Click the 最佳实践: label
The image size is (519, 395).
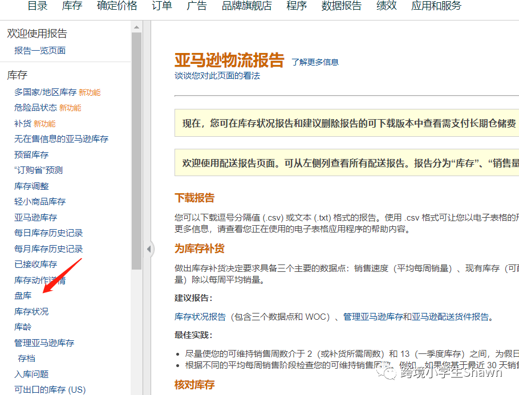point(193,335)
